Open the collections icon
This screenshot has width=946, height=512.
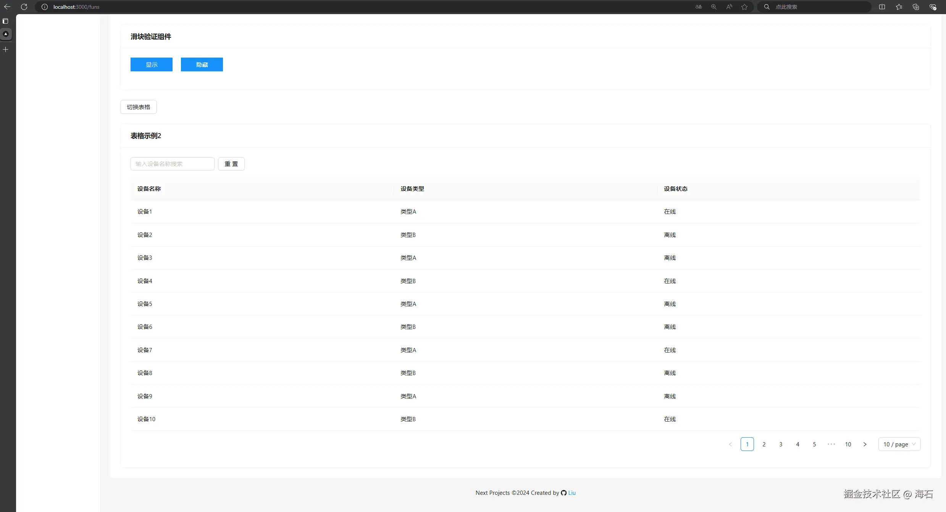point(916,7)
